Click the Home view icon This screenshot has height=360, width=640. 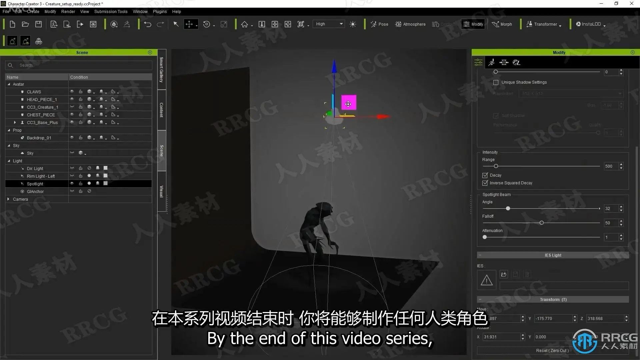click(x=245, y=24)
